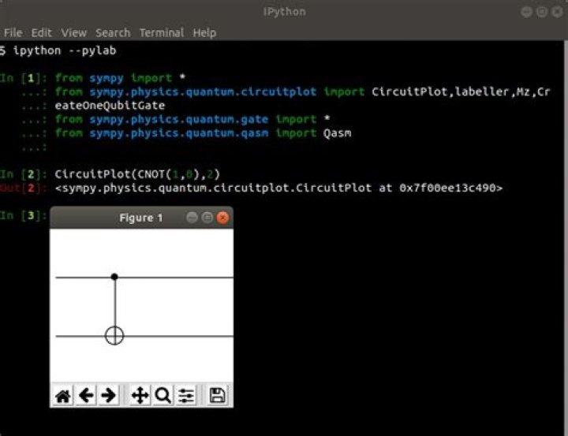Click the 'In [2]:' prompt
The width and height of the screenshot is (568, 436).
click(x=24, y=174)
